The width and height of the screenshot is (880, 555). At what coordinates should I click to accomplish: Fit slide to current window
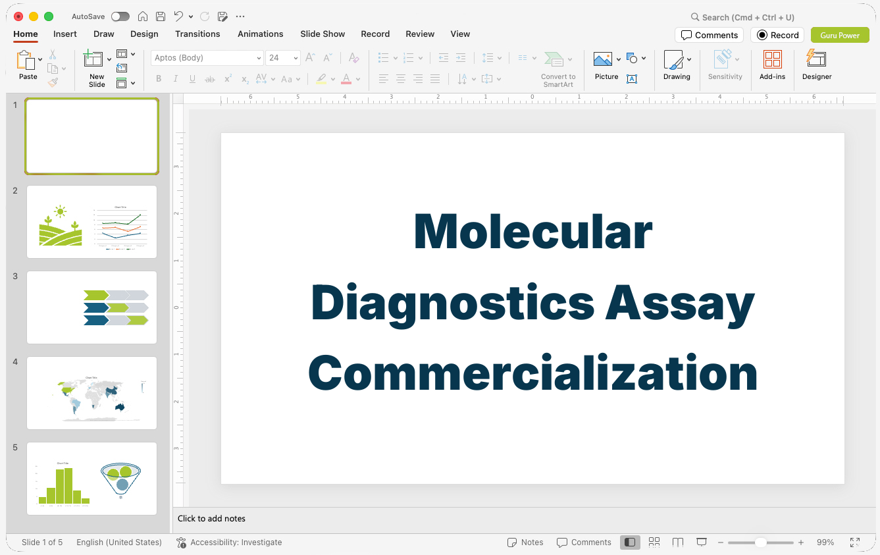tap(855, 542)
